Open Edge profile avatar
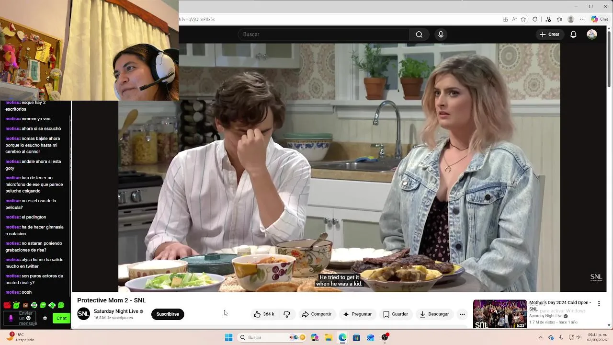The width and height of the screenshot is (613, 345). 571,19
